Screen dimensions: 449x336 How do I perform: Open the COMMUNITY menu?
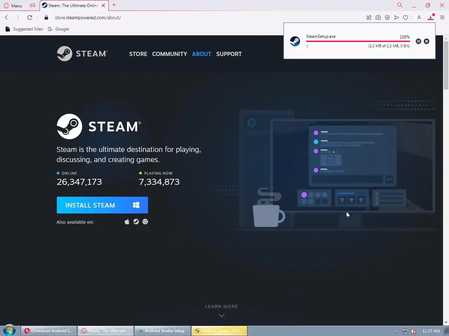(169, 54)
